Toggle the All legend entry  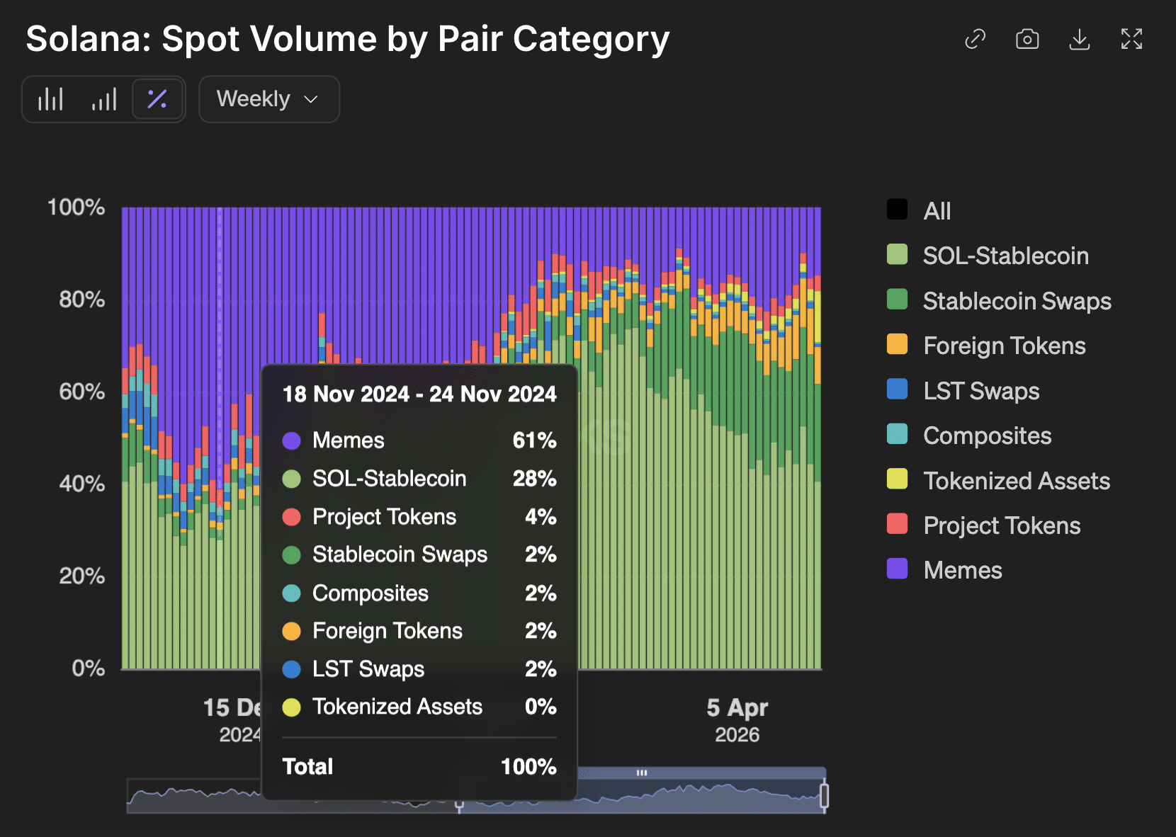(918, 210)
